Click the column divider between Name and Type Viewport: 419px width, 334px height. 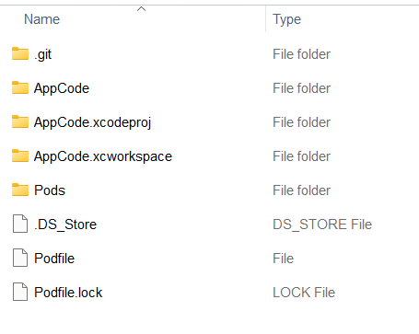[x=266, y=19]
